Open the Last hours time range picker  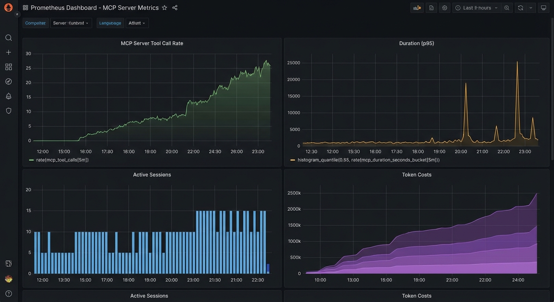point(476,7)
